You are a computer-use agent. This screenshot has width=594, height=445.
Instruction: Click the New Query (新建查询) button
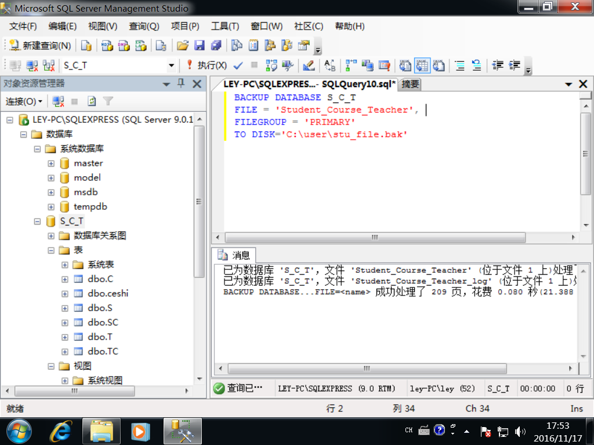(40, 46)
